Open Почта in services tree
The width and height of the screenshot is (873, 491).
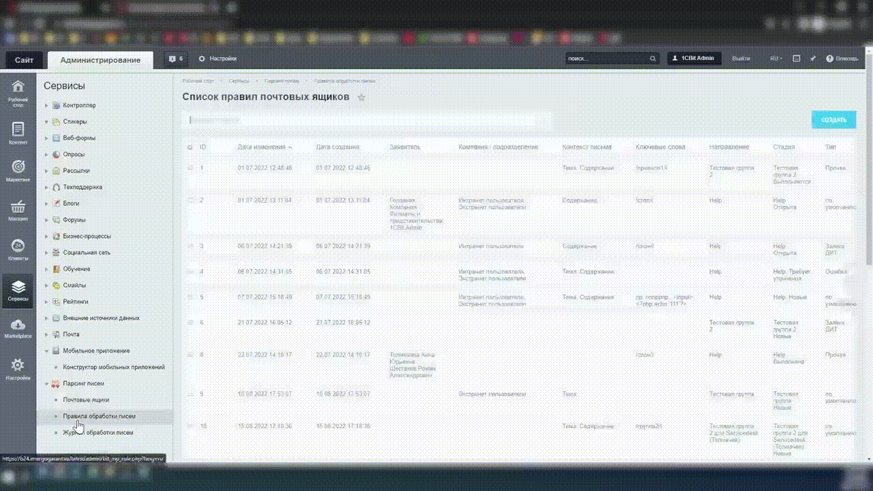[71, 335]
